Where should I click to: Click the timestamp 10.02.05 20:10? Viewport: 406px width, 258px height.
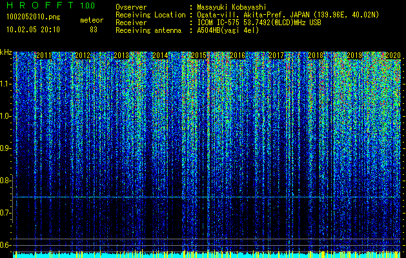tap(33, 30)
